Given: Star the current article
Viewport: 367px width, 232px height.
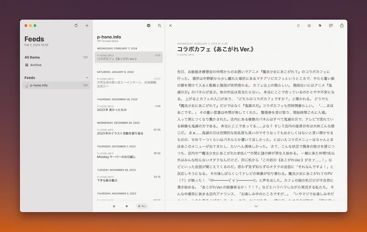Looking at the screenshot, I should (x=309, y=26).
